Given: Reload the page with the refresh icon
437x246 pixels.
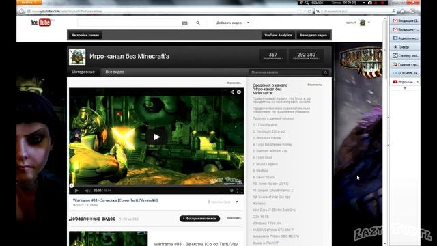Looking at the screenshot, I should [309, 11].
